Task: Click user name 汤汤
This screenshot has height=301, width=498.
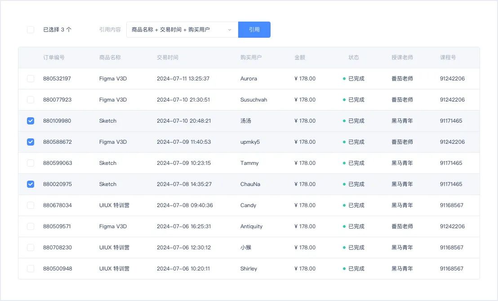Action: pyautogui.click(x=246, y=121)
